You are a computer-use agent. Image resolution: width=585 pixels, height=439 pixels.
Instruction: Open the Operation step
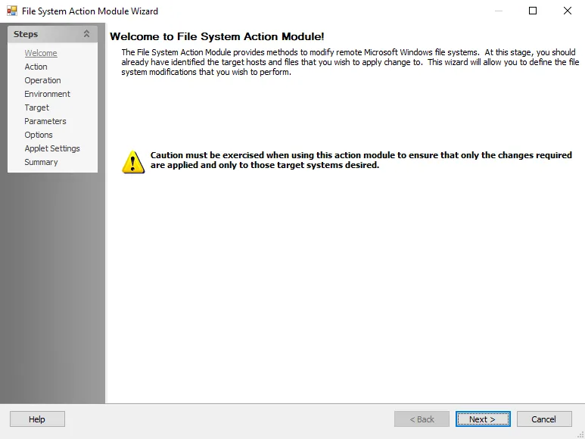(42, 80)
